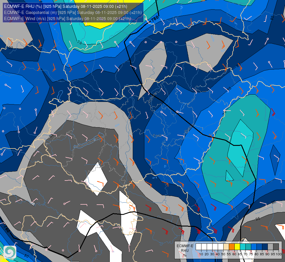Click the legend tick label 10
The height and width of the screenshot is (262, 285).
201,254
